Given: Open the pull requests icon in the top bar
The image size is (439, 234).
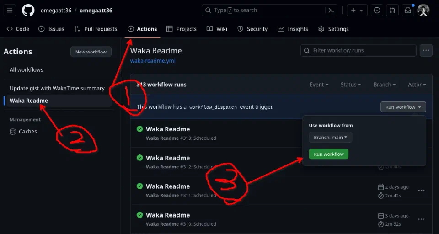Looking at the screenshot, I should tap(392, 11).
